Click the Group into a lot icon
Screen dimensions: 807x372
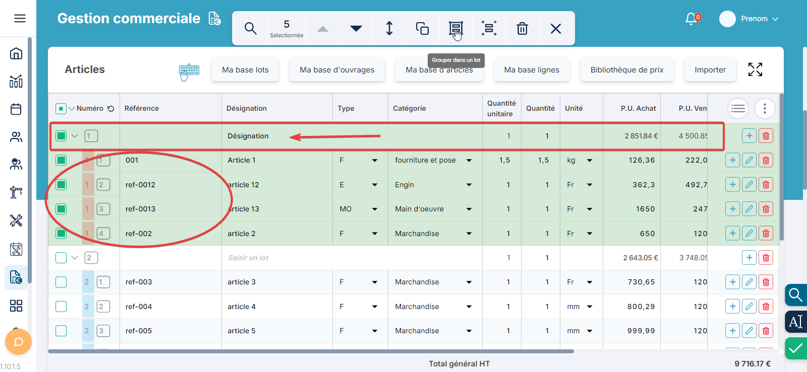click(x=455, y=28)
